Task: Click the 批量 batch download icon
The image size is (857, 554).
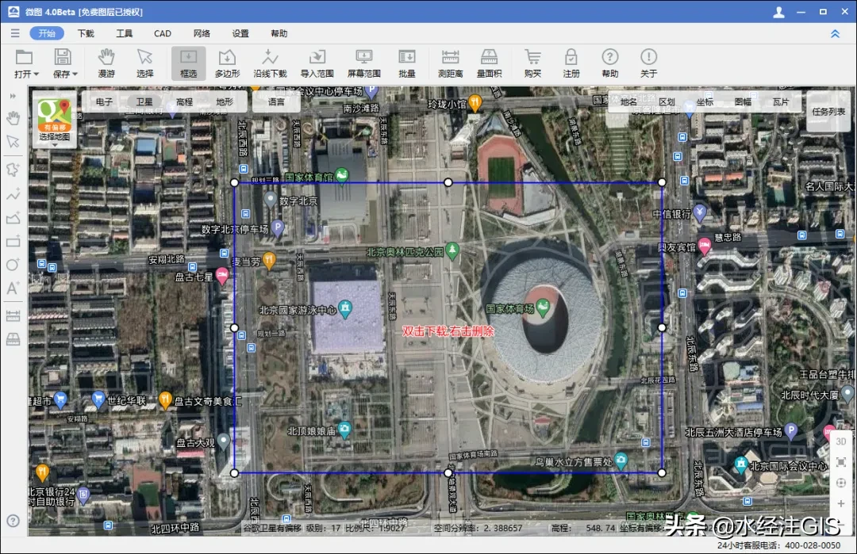Action: (406, 63)
